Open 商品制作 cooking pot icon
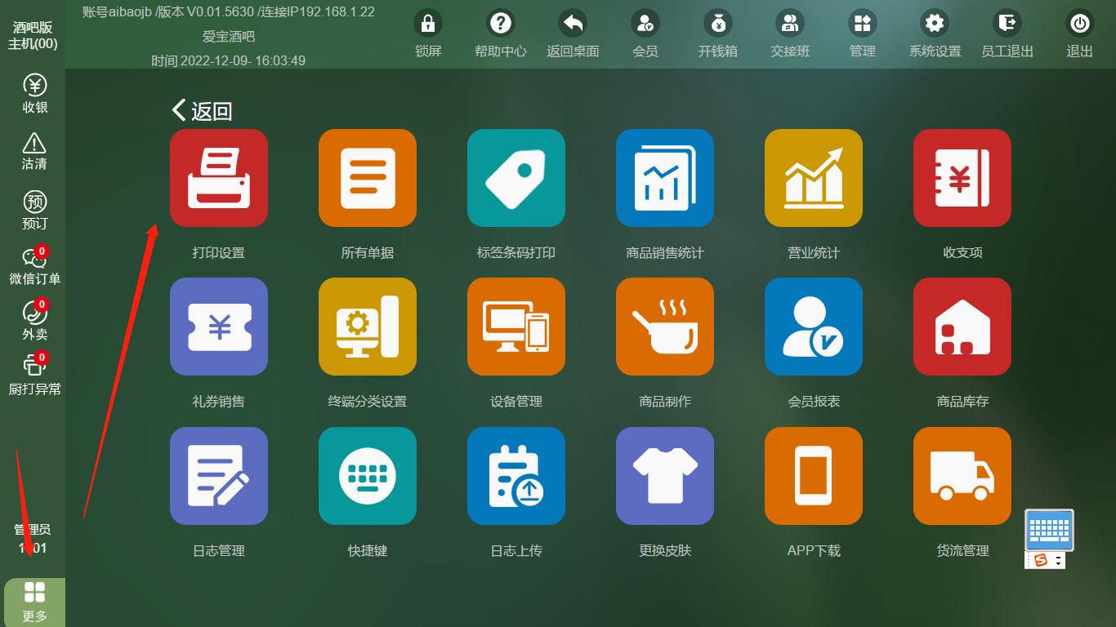The image size is (1116, 627). pyautogui.click(x=665, y=327)
